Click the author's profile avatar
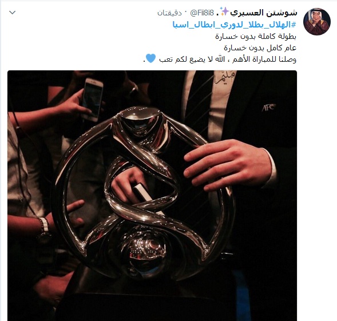337x321 pixels. (x=316, y=22)
